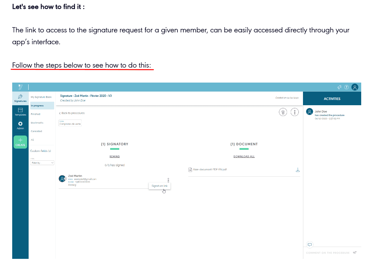Open the help question mark icon
Image resolution: width=387 pixels, height=270 pixels.
pyautogui.click(x=347, y=87)
